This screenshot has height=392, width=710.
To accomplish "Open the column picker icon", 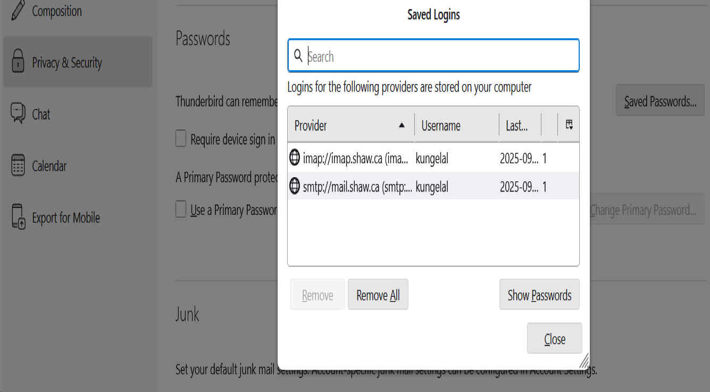I will point(569,125).
